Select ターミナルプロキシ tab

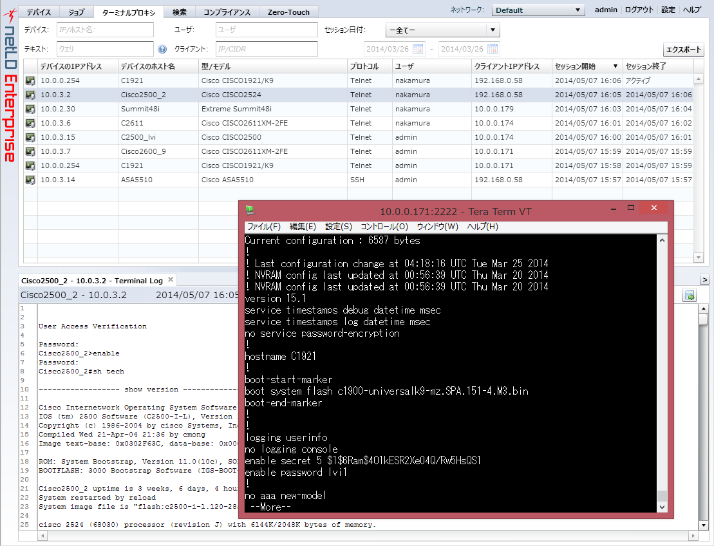point(128,12)
